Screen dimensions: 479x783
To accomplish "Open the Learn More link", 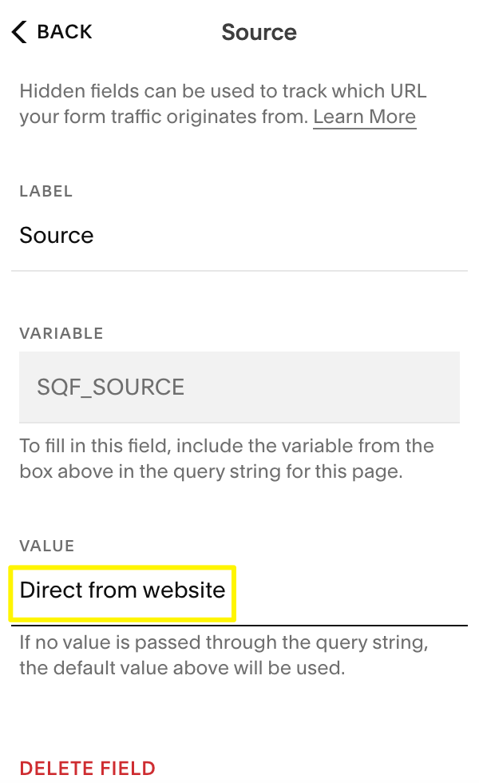I will (x=364, y=117).
